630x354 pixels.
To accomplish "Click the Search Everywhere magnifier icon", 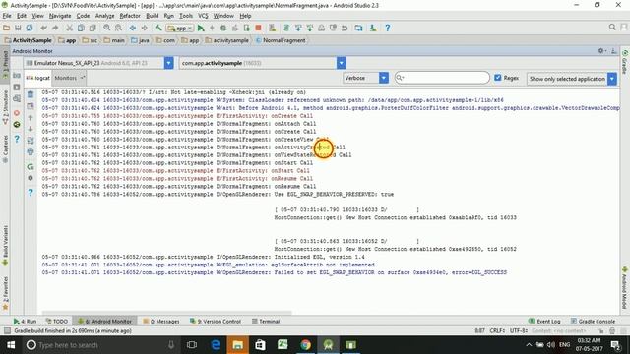I will click(612, 28).
